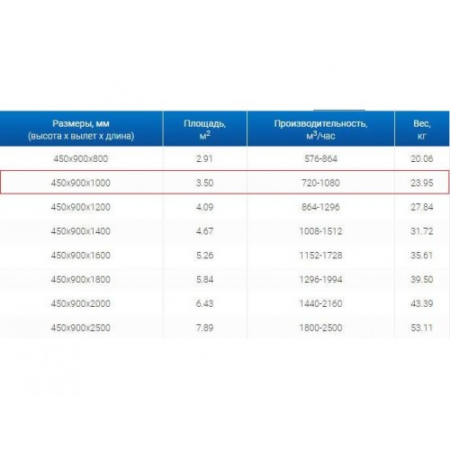The height and width of the screenshot is (450, 450).
Task: Select the 450x900x800 size row
Action: coord(225,158)
